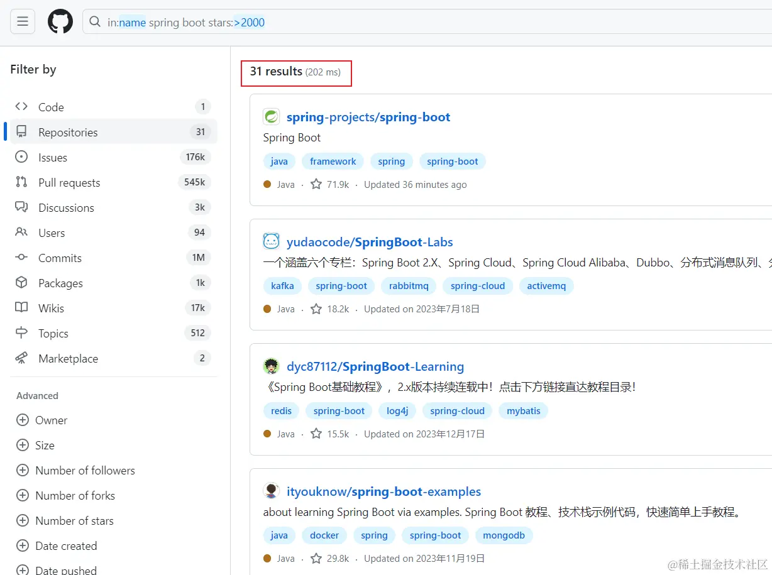Focus the search query input field
The width and height of the screenshot is (772, 575).
click(x=427, y=22)
